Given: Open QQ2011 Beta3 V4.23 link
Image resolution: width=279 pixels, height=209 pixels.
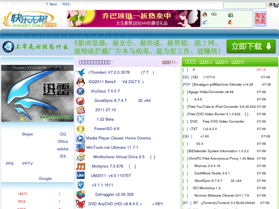Looking at the screenshot, I should [x=116, y=82].
